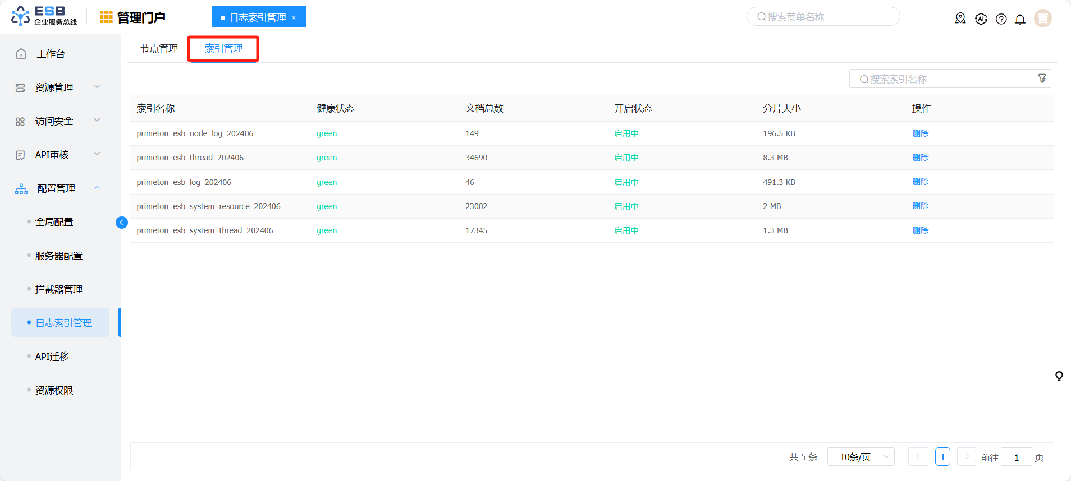Collapse sidebar with blue arrow button
This screenshot has height=481, width=1071.
(x=121, y=223)
